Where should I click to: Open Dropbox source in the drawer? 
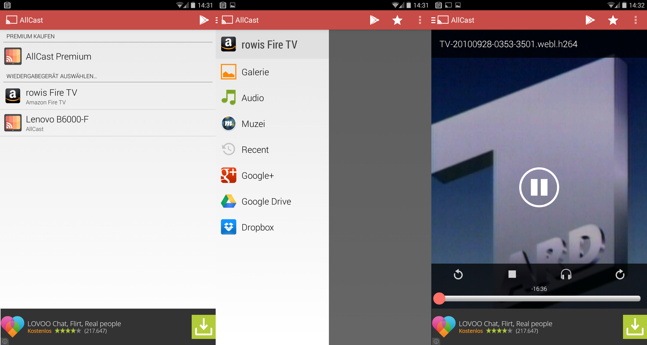pyautogui.click(x=272, y=227)
